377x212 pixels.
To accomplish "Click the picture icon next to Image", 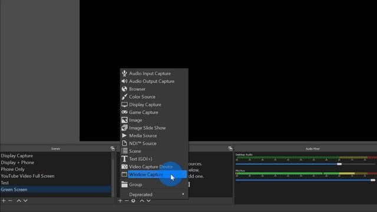I will click(x=124, y=120).
